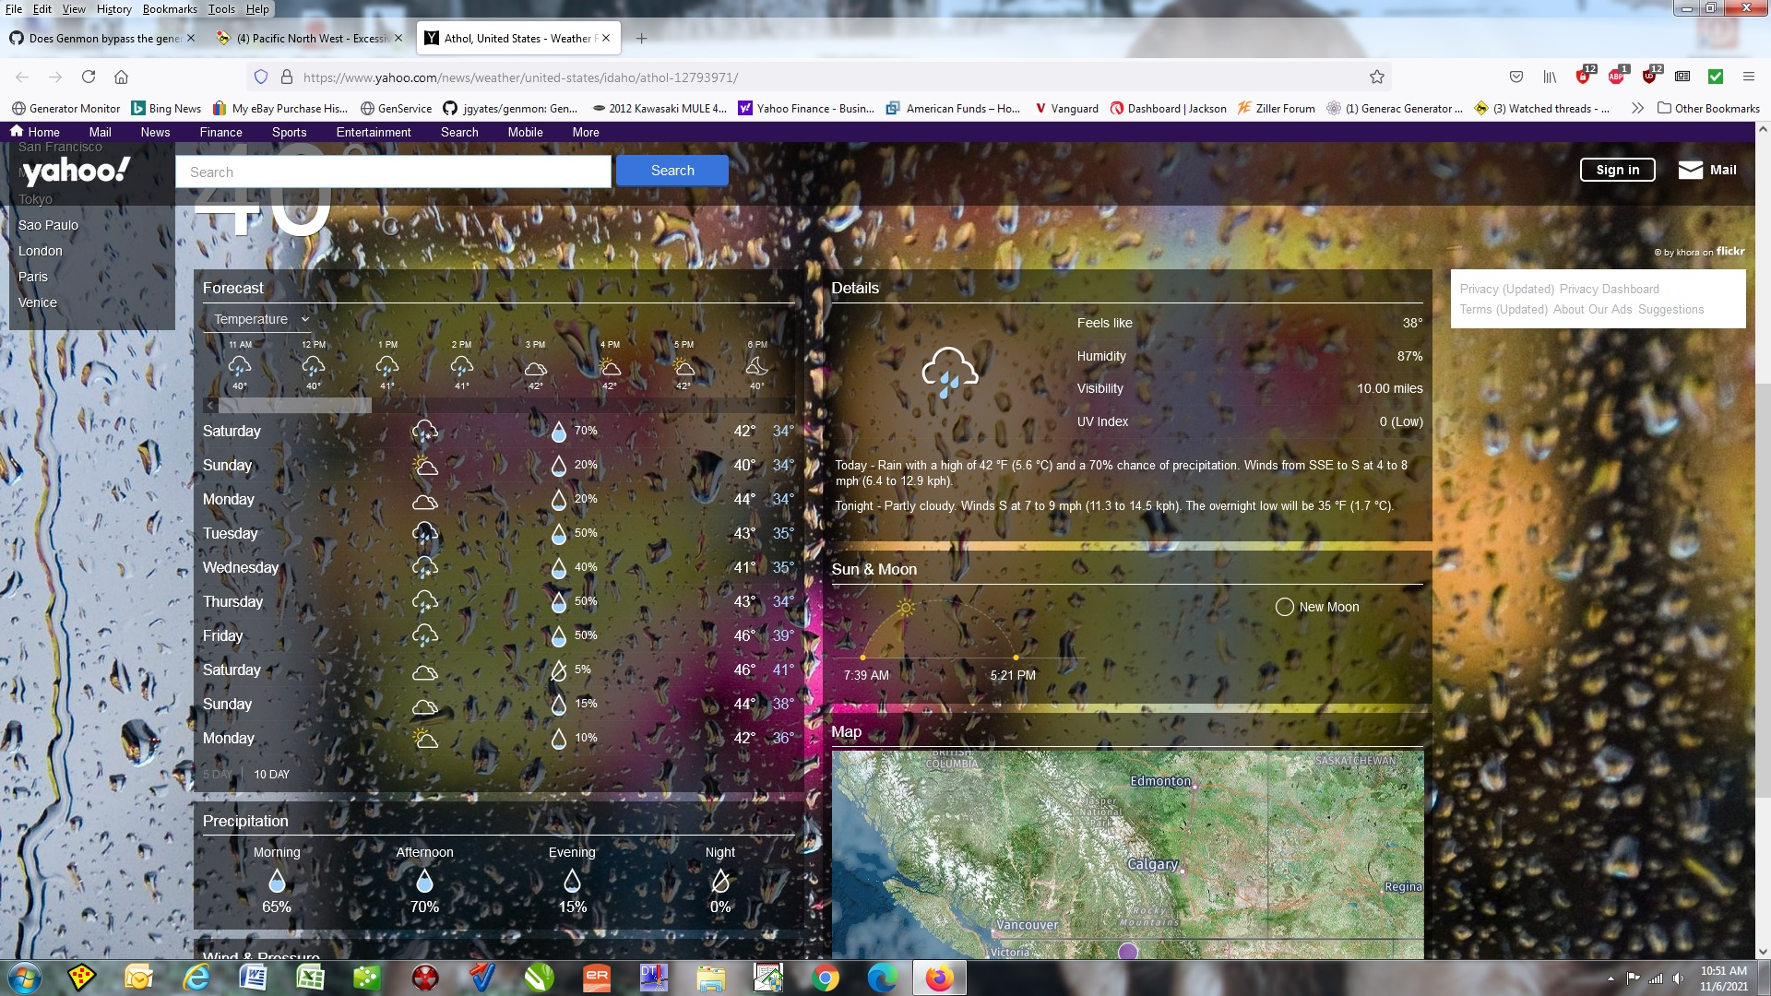Open the Yahoo Mail envelope icon

pos(1691,170)
